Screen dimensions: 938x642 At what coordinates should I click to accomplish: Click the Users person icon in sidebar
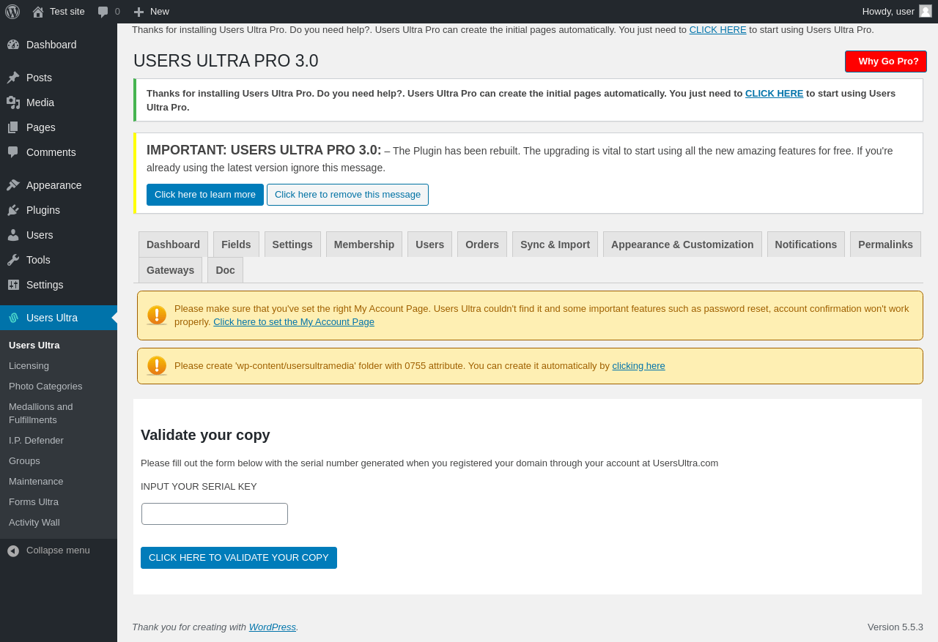[13, 235]
